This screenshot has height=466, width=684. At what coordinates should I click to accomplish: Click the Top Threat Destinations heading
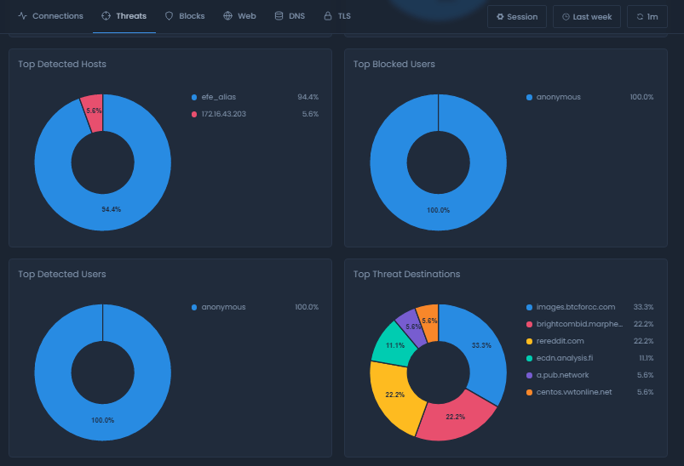click(406, 274)
